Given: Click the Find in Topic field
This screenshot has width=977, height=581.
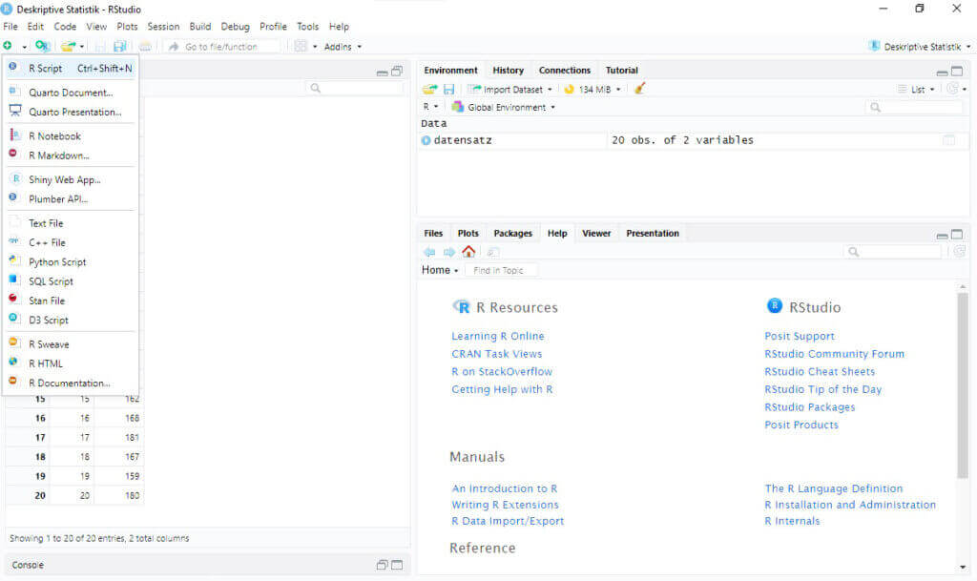Looking at the screenshot, I should click(501, 270).
